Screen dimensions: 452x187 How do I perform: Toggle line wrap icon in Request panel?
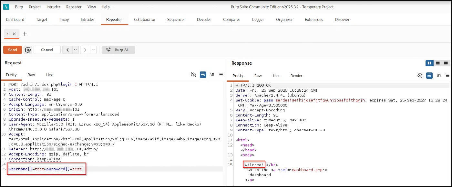pos(203,75)
